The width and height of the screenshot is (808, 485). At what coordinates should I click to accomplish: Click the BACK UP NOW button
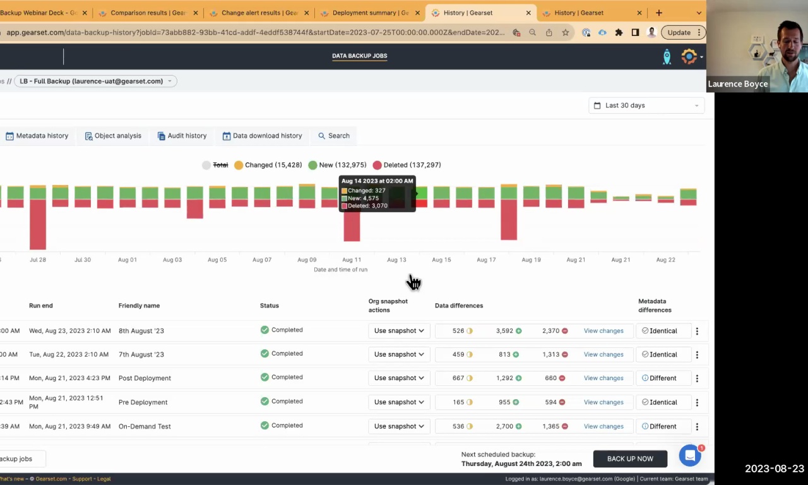point(630,459)
